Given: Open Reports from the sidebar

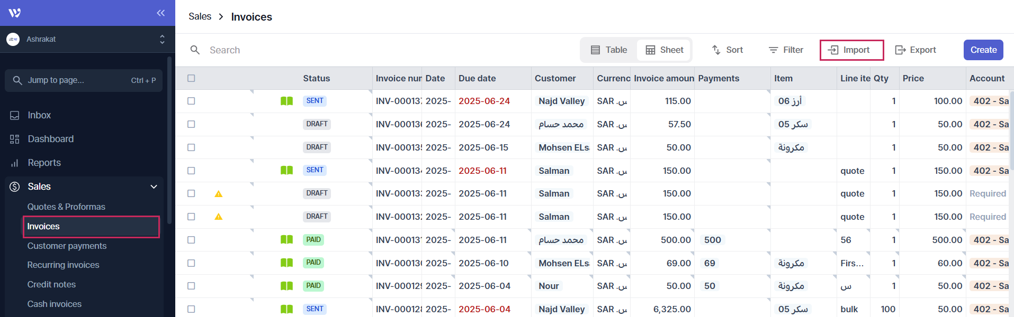Looking at the screenshot, I should [44, 163].
